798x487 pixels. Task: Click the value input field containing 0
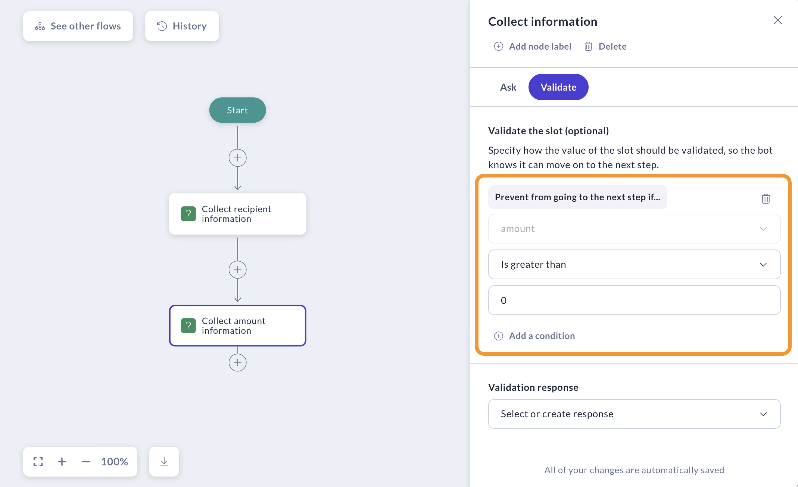(634, 300)
